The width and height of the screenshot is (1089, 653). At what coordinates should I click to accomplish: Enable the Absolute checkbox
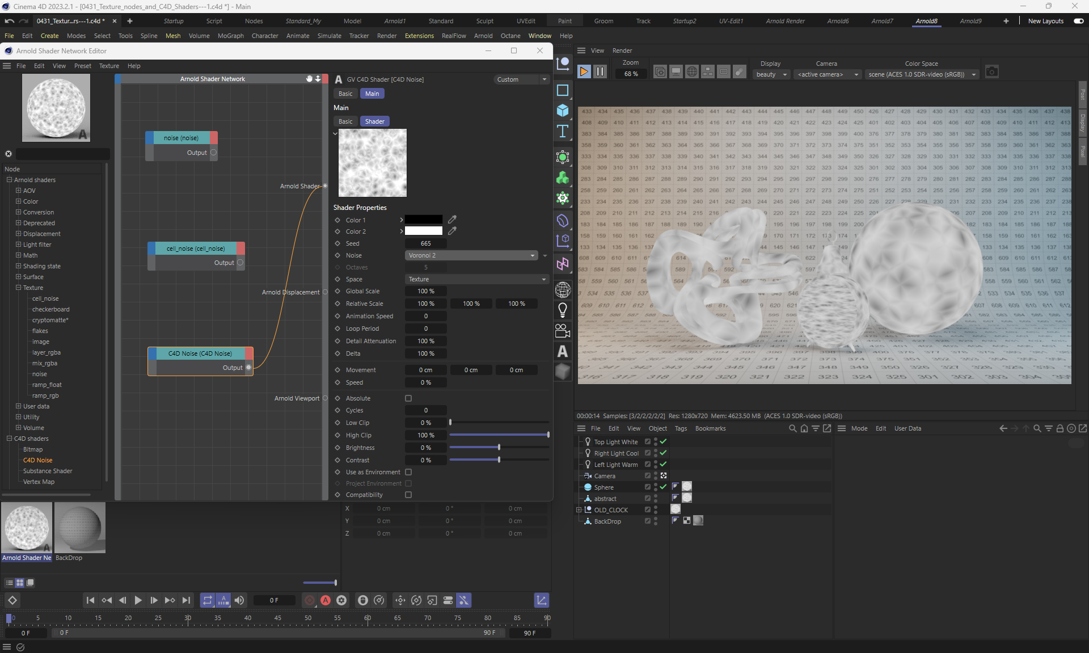click(408, 398)
